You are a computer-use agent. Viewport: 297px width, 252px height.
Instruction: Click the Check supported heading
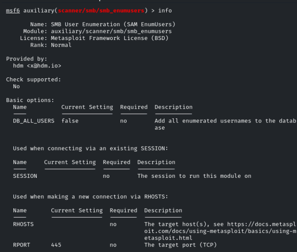tap(33, 80)
